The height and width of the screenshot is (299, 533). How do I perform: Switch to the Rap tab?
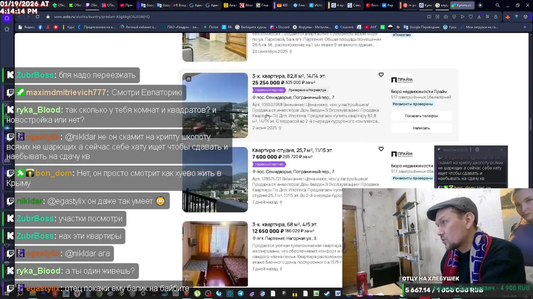[387, 5]
